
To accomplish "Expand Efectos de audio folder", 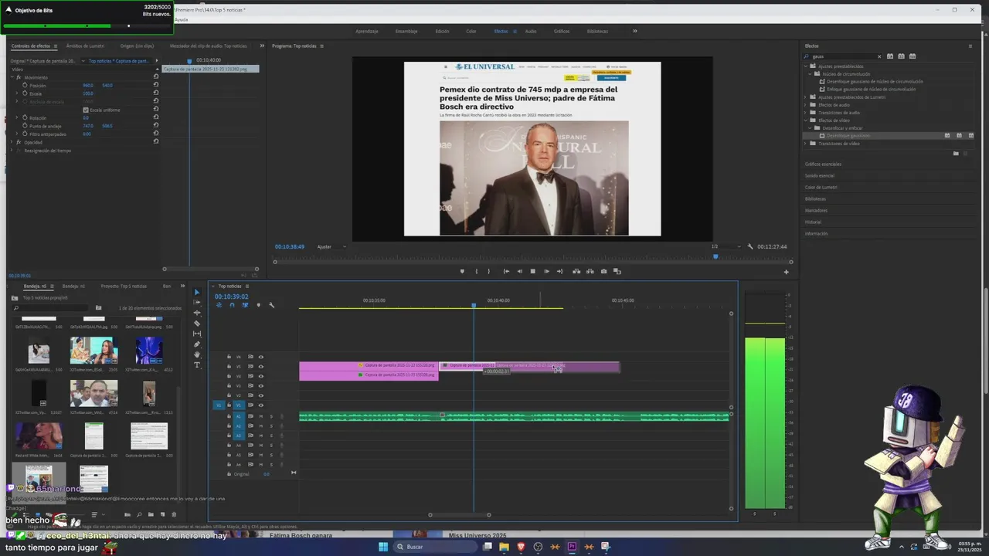I will point(806,105).
